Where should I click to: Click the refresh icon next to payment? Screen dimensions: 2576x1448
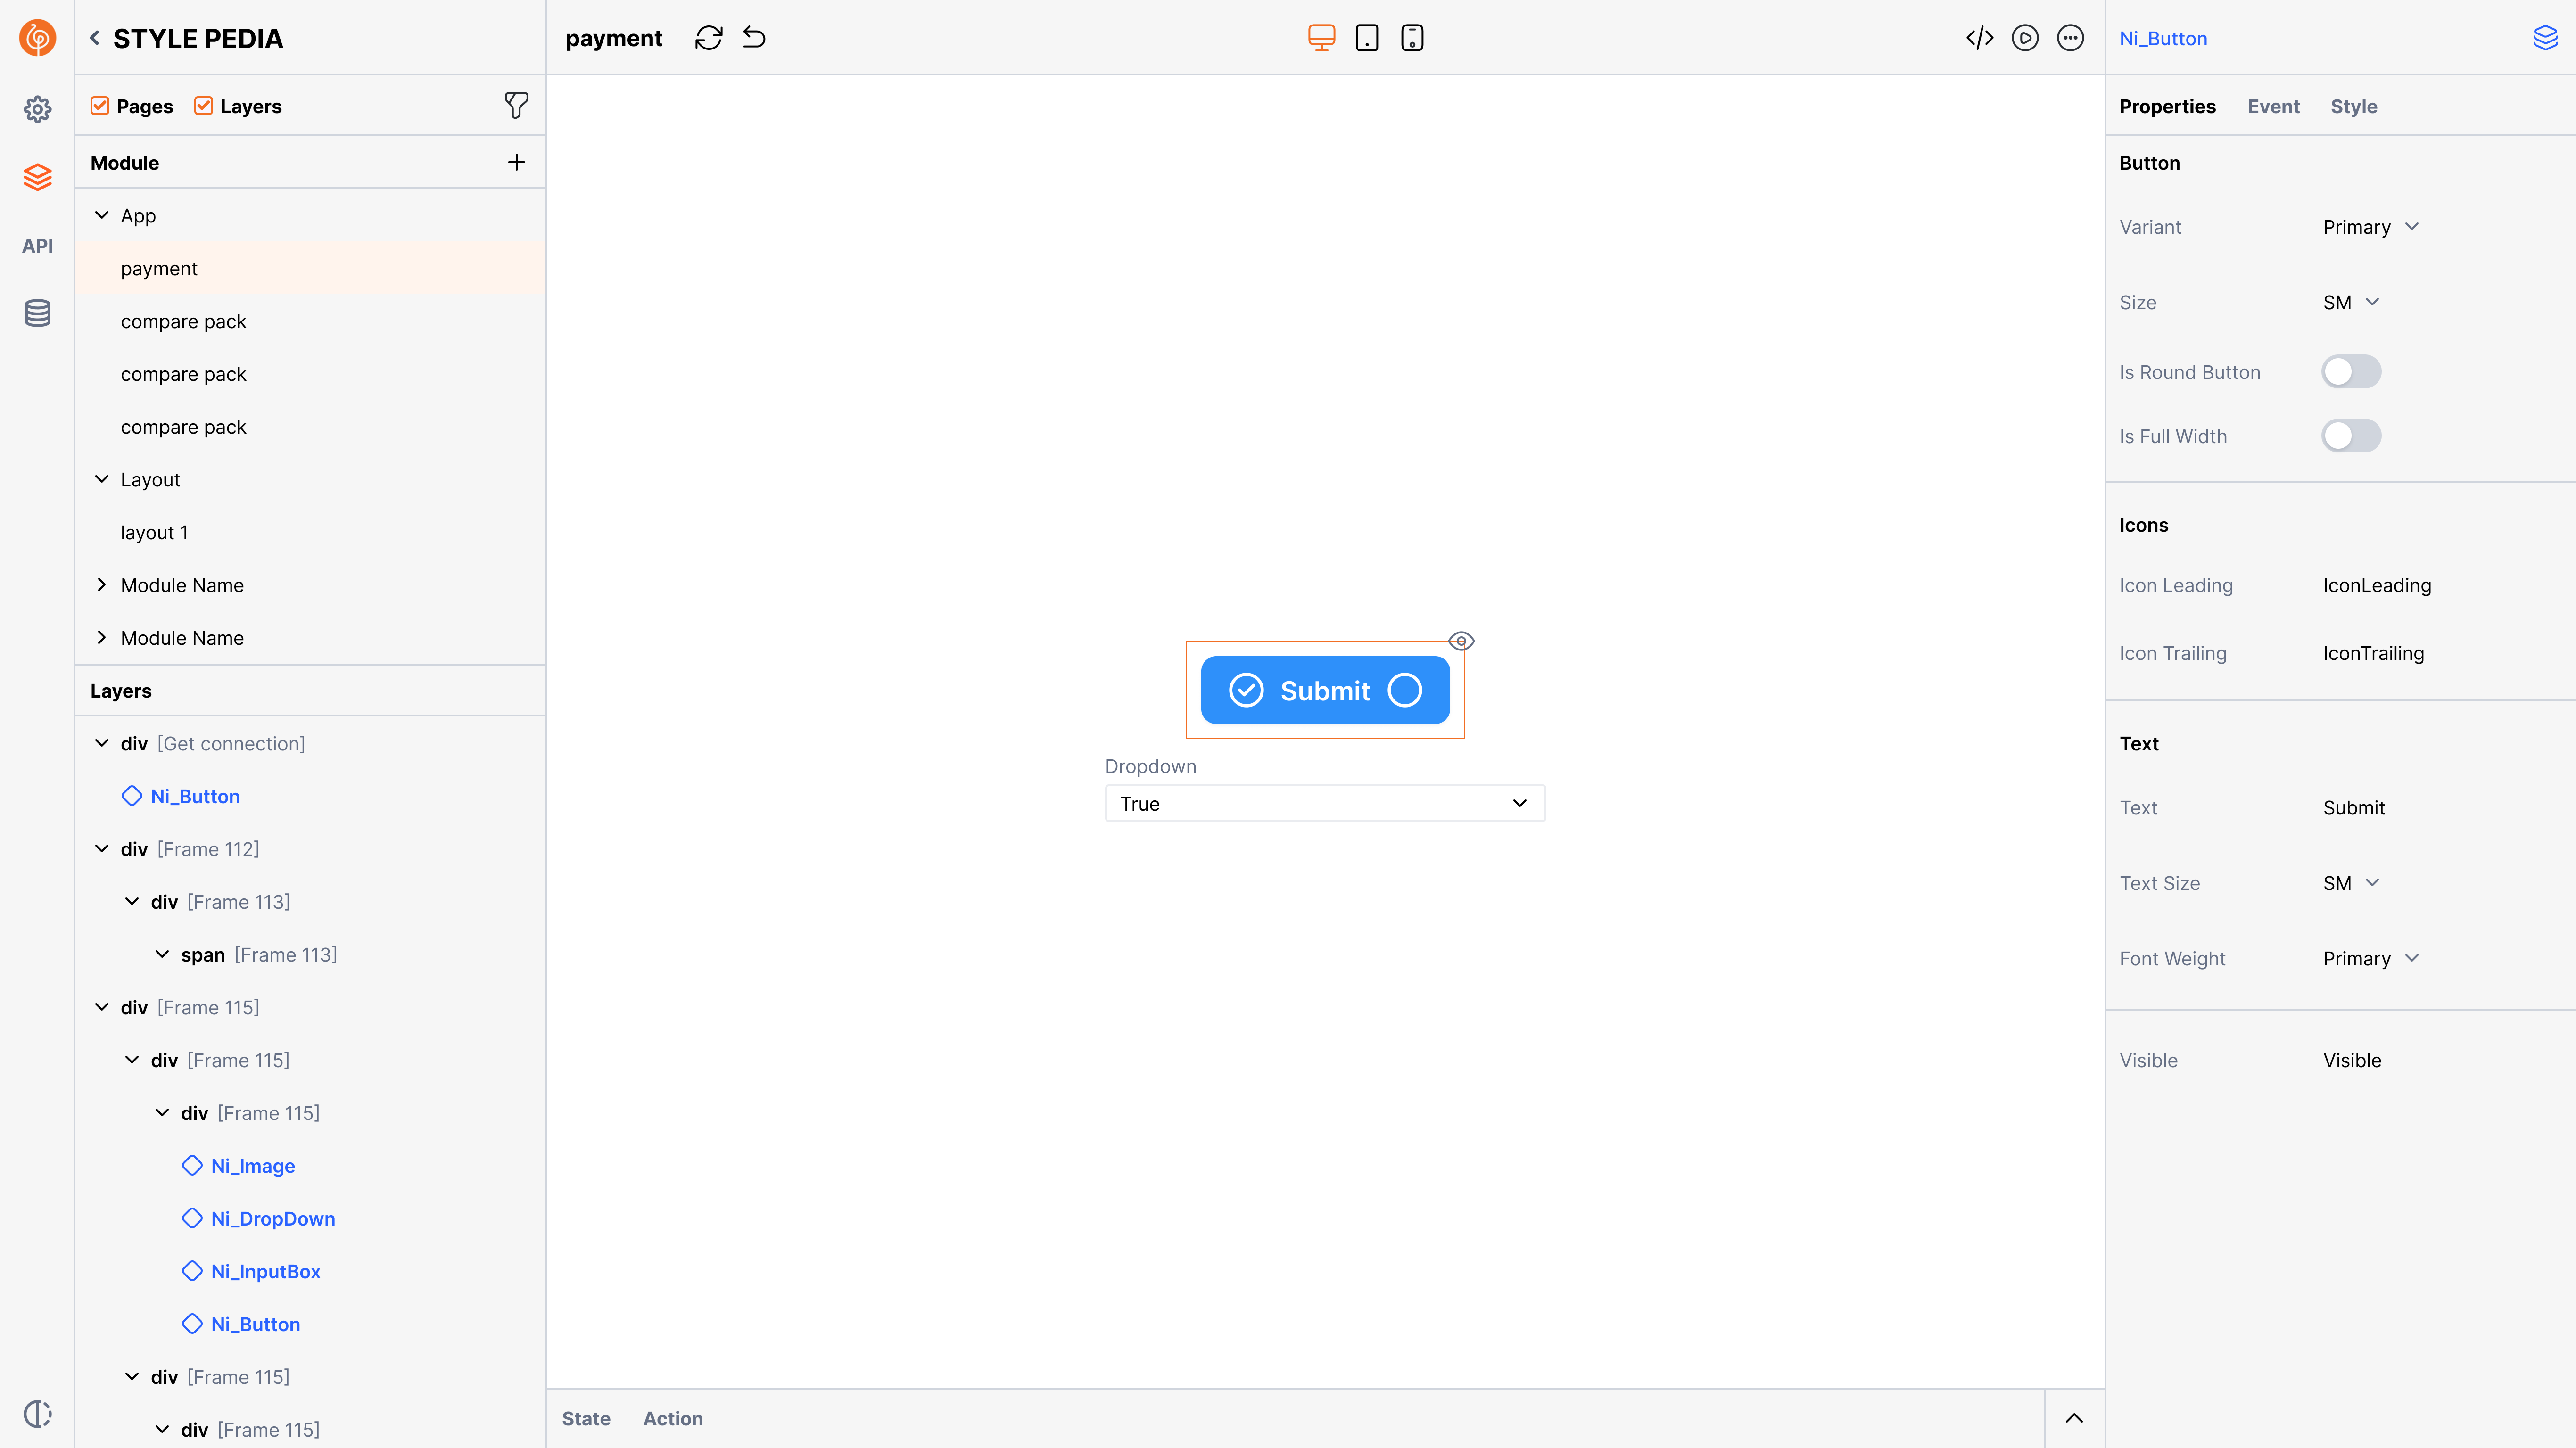pyautogui.click(x=708, y=38)
